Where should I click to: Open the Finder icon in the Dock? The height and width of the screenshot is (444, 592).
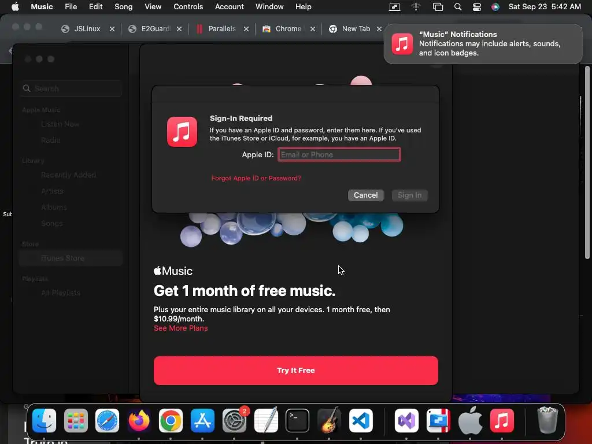44,421
